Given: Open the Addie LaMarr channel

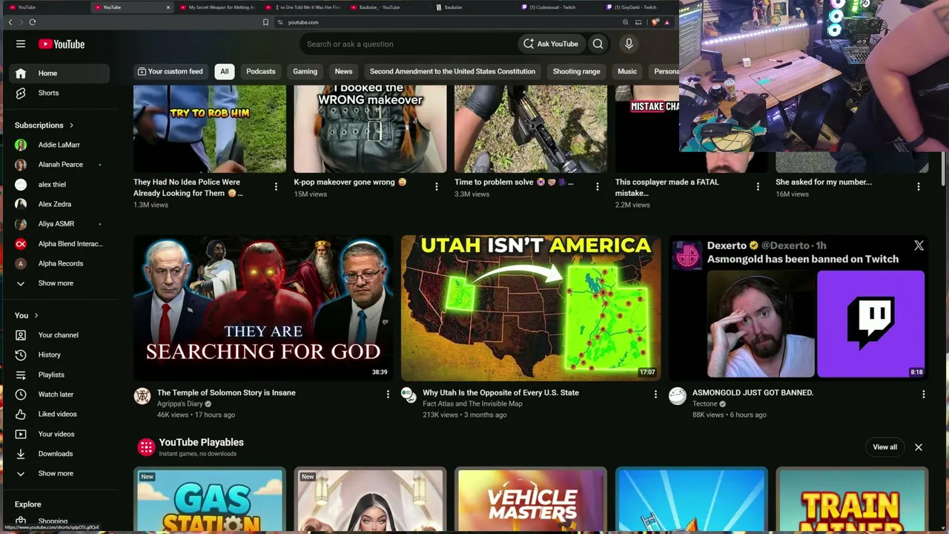Looking at the screenshot, I should coord(59,145).
